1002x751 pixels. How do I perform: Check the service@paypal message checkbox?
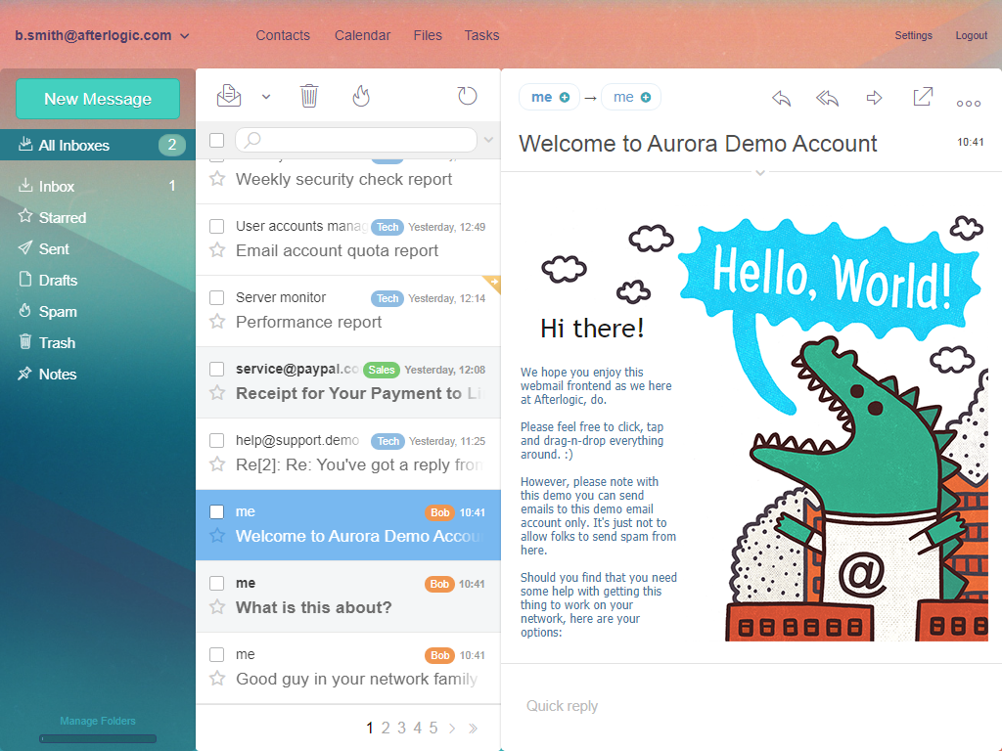(x=217, y=370)
